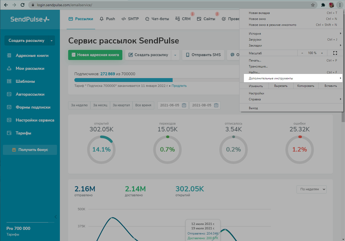Click the calendar icon for 2021-08-05
The height and width of the screenshot is (241, 345).
[x=216, y=105]
